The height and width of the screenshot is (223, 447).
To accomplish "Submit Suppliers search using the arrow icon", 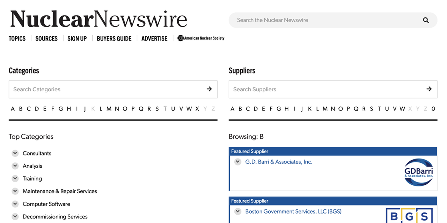I will click(429, 89).
